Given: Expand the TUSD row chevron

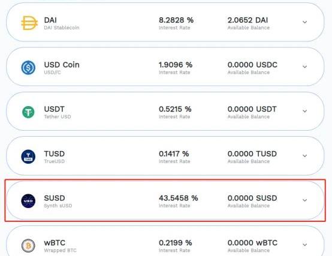Looking at the screenshot, I should tap(304, 156).
